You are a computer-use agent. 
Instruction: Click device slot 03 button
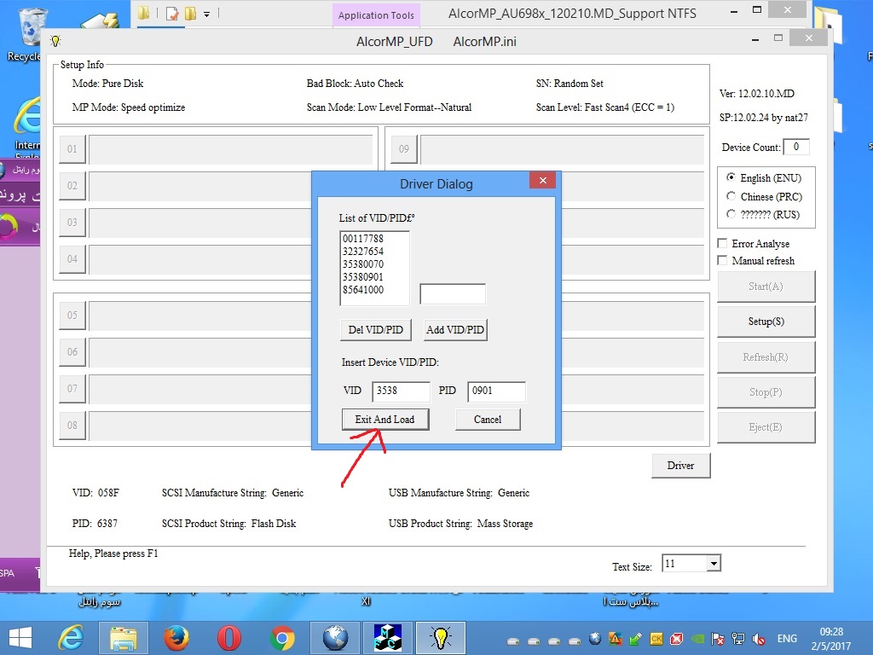72,223
